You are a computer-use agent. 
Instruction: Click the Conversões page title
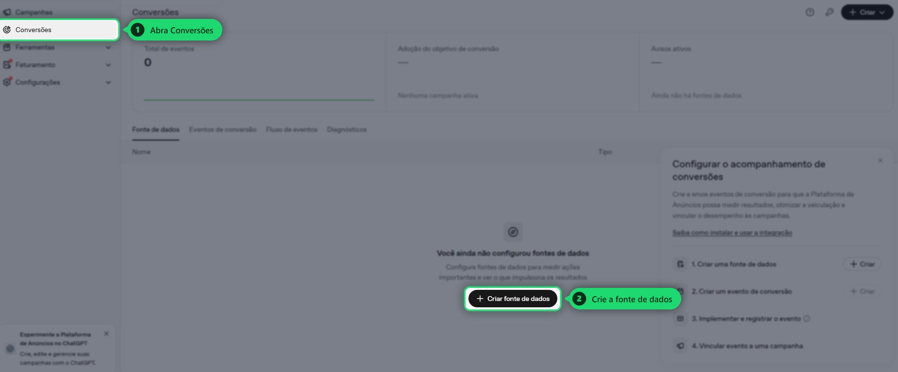click(x=155, y=12)
